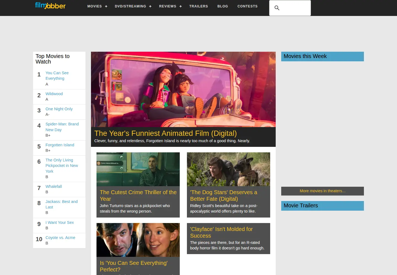Open Jackass: Best and Last link
Viewport: 397px width, 275px height.
pyautogui.click(x=61, y=204)
